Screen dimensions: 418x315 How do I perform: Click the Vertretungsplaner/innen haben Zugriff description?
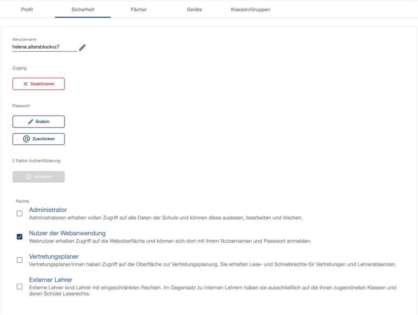[x=212, y=265]
